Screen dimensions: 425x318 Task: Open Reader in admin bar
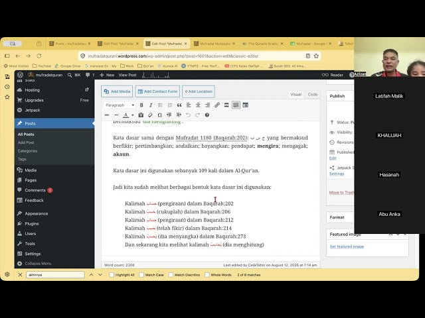[x=332, y=75]
